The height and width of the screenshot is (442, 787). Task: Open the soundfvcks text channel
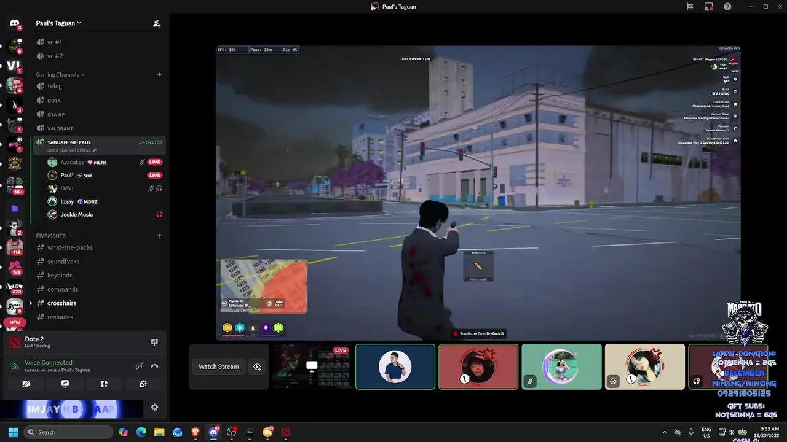point(98,262)
